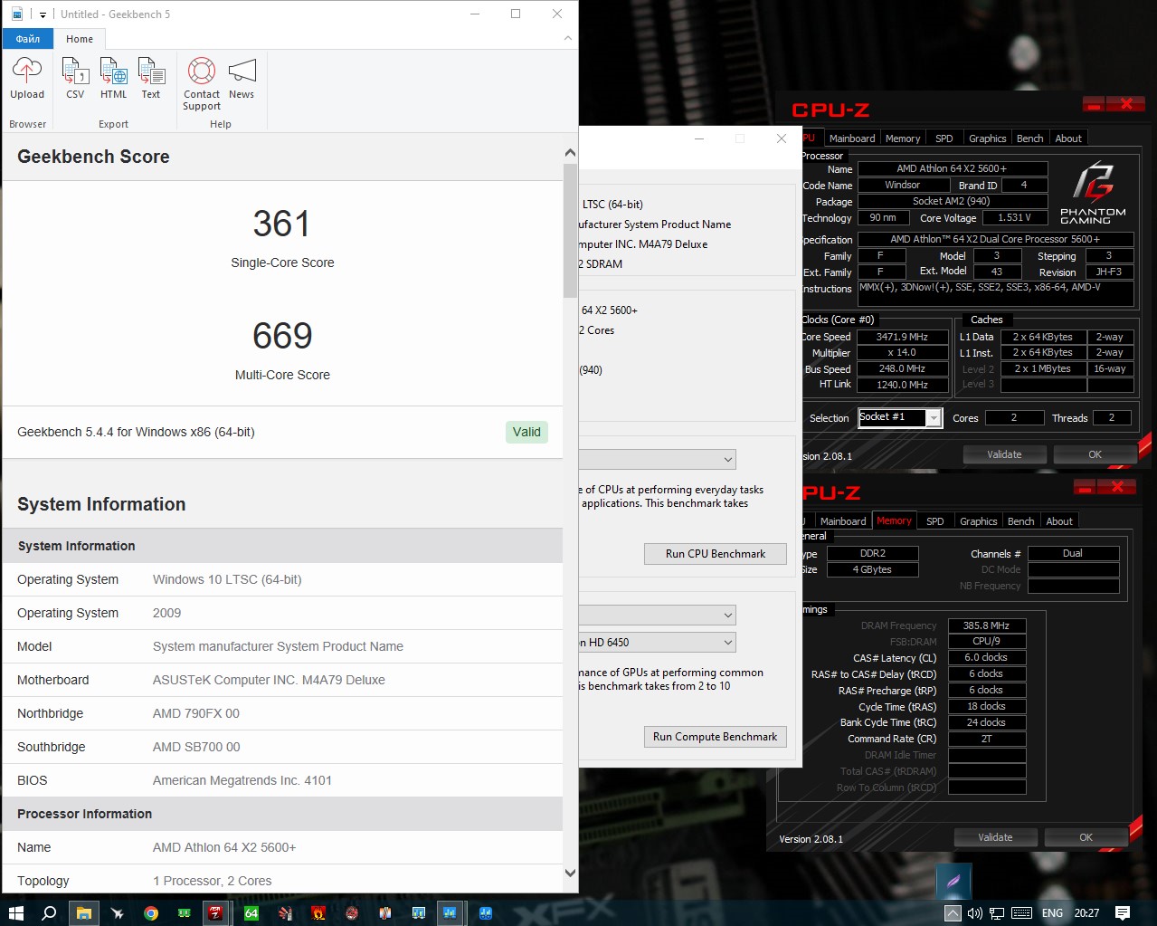Image resolution: width=1157 pixels, height=926 pixels.
Task: Click the purple feather tray icon
Action: tap(953, 880)
